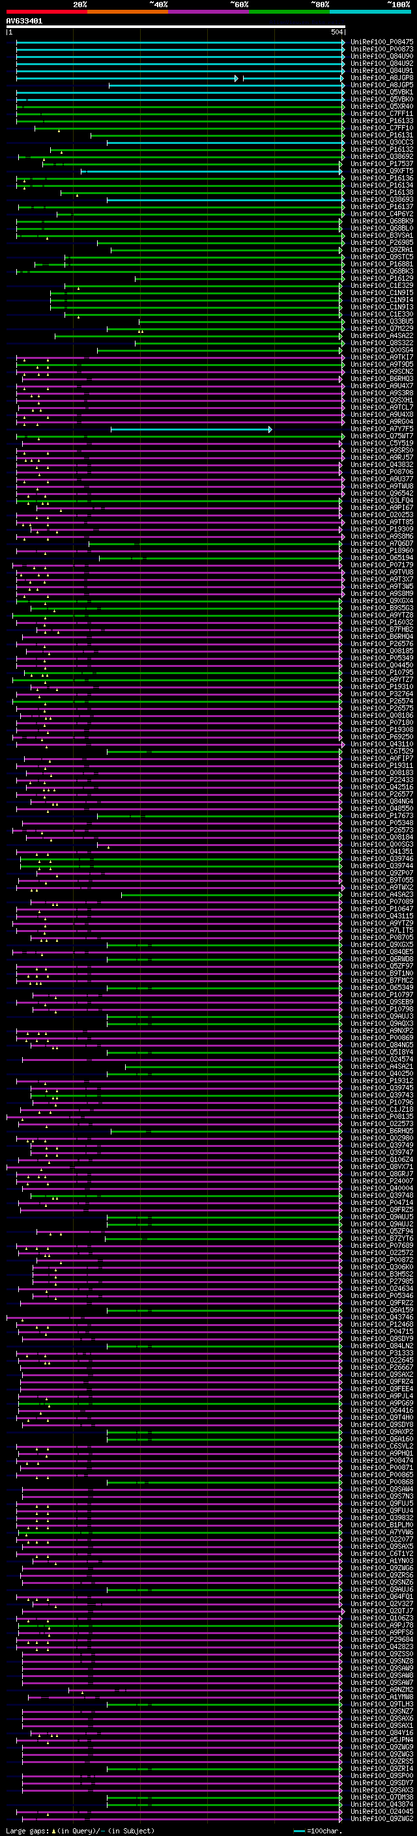This screenshot has height=1836, width=417.
Task: Select label UniRef100_A7Y7F5
Action: point(381,429)
